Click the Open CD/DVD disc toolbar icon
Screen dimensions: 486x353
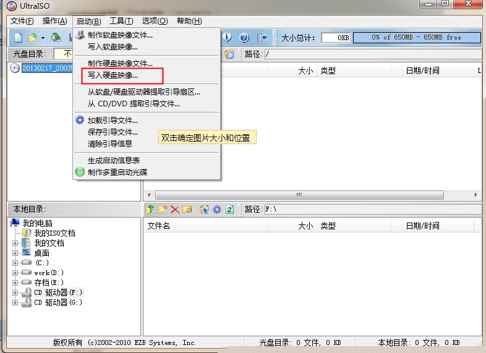tap(56, 38)
